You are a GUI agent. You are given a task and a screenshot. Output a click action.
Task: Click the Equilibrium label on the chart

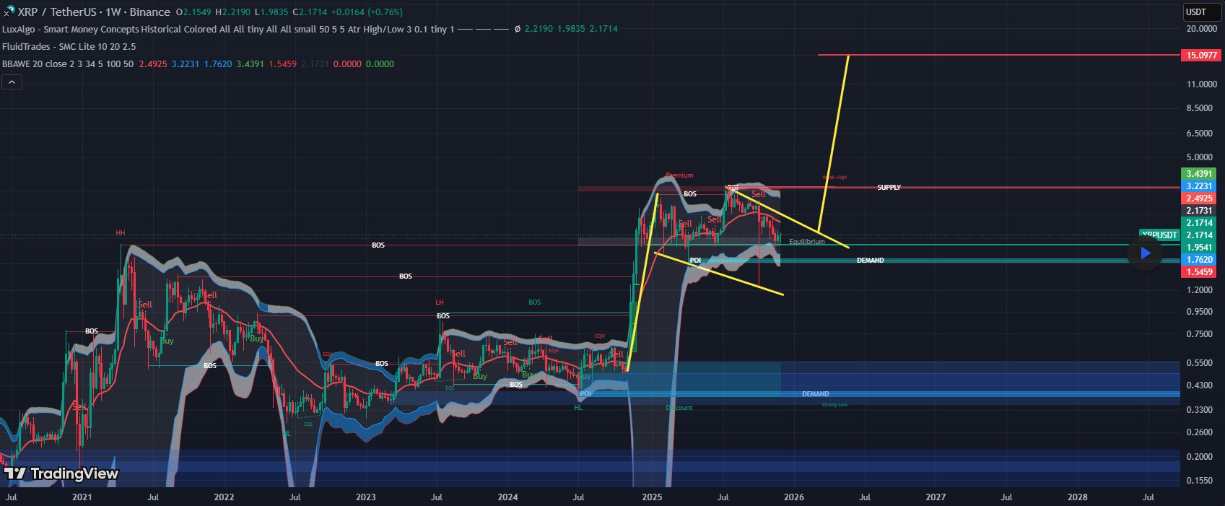tap(807, 242)
